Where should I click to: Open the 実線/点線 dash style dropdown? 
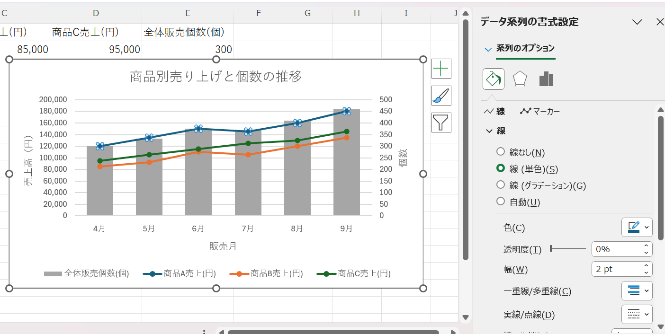637,314
